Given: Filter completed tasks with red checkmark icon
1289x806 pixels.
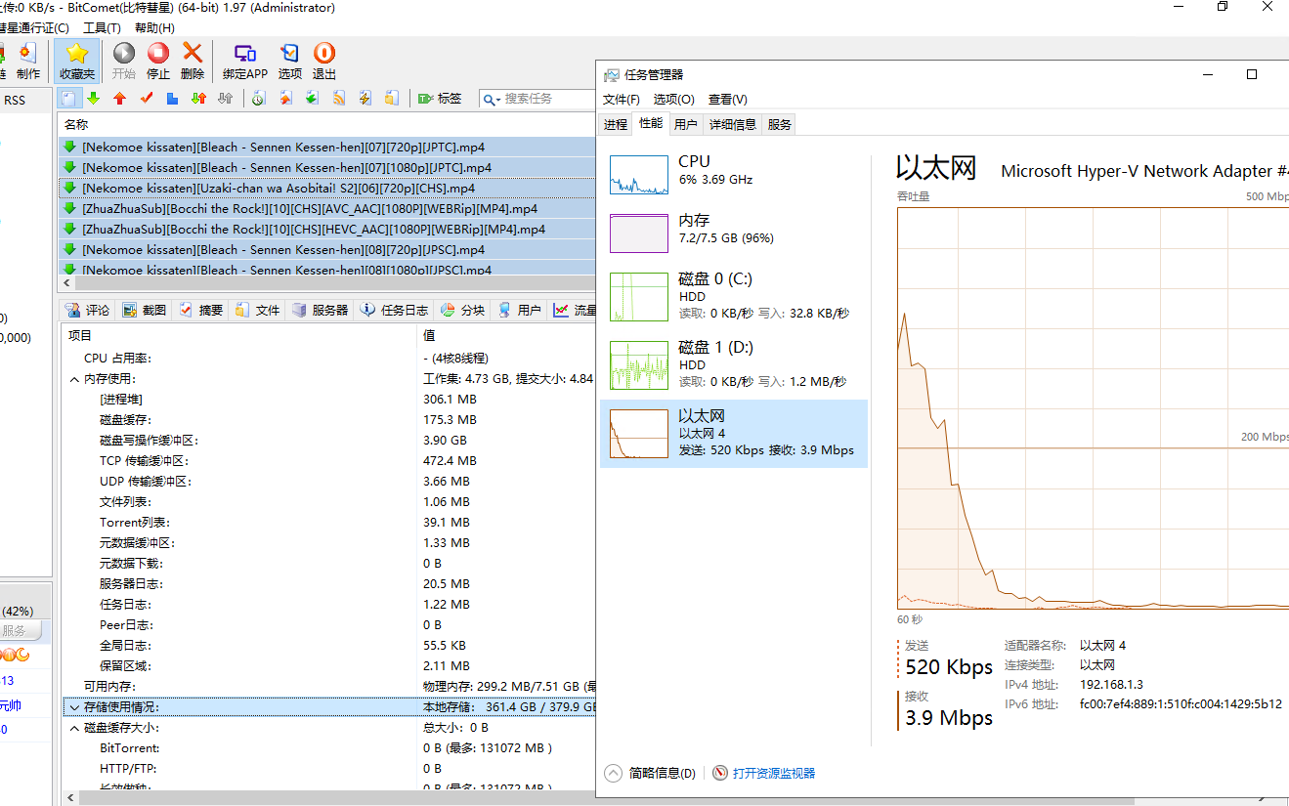Looking at the screenshot, I should [147, 98].
